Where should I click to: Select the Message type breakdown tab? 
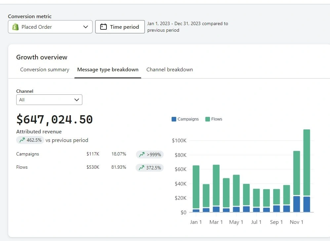click(x=108, y=70)
